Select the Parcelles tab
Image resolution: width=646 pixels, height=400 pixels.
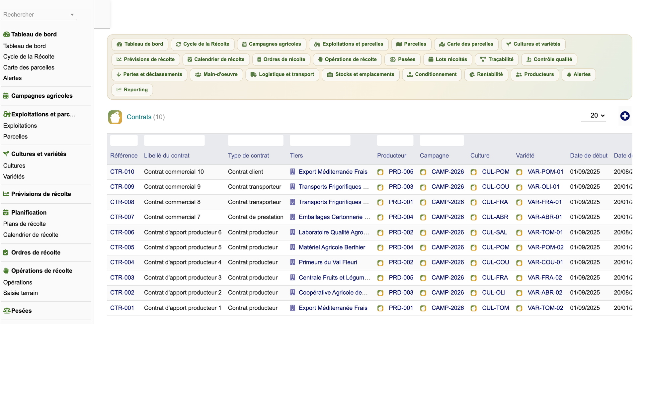tap(411, 44)
